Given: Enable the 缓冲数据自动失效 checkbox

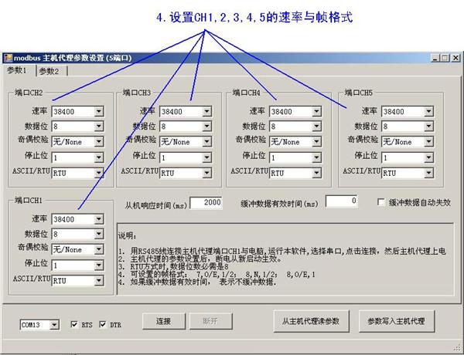Looking at the screenshot, I should point(381,202).
